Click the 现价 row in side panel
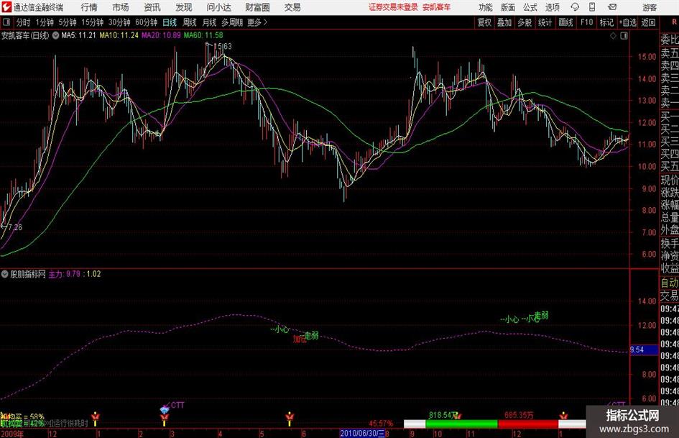Viewport: 679px width, 438px height. click(x=670, y=180)
